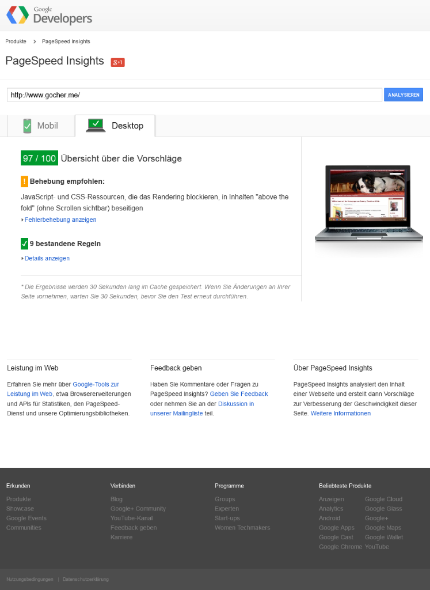The height and width of the screenshot is (590, 430).
Task: Open footer Produkte link
Action: tap(18, 499)
